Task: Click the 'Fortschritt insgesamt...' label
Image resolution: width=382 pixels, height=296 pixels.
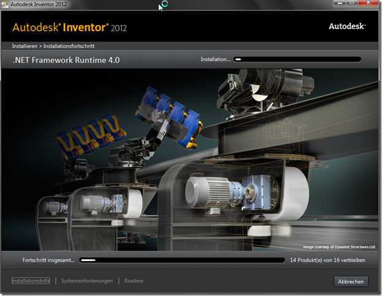Action: point(48,260)
